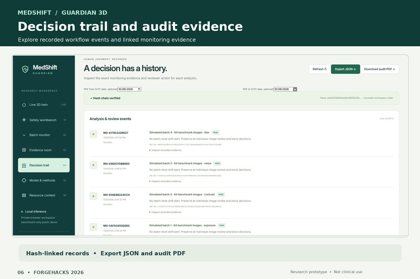The image size is (420, 279).
Task: Open calendar picker for PDF to date
Action: pos(295,89)
